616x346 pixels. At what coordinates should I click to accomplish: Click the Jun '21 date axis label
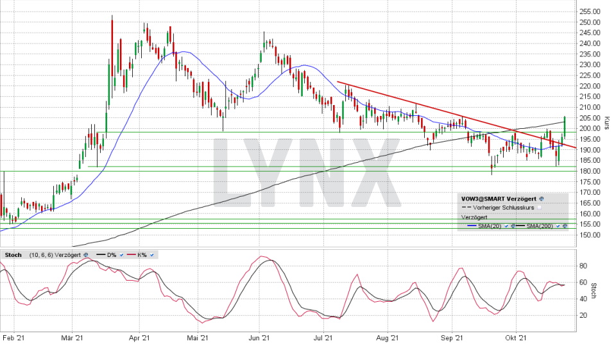(259, 338)
